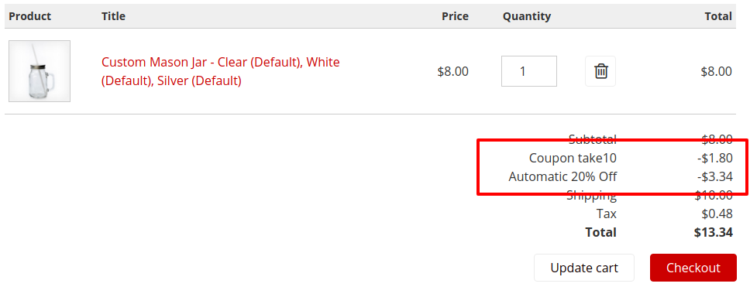Image resolution: width=750 pixels, height=287 pixels.
Task: Select the Price column header
Action: (455, 16)
